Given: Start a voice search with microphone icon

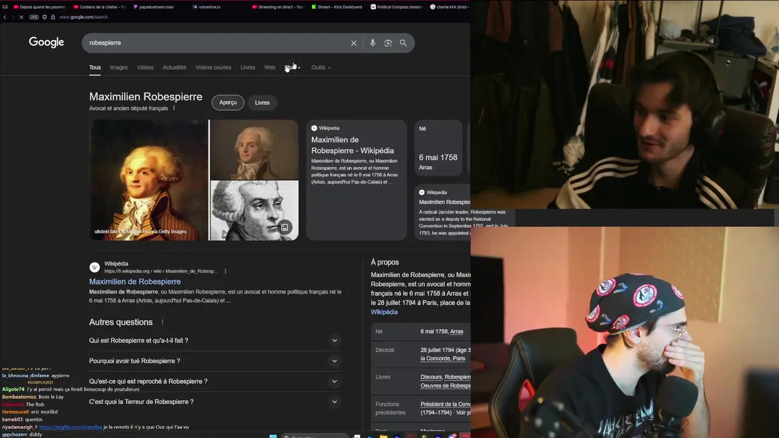Looking at the screenshot, I should [372, 43].
